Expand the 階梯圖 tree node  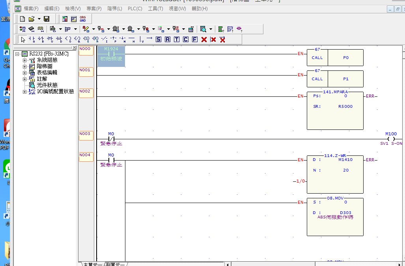[x=25, y=66]
